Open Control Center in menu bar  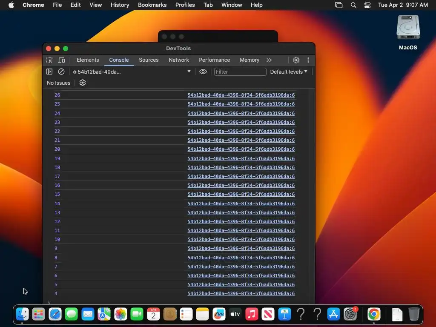(x=367, y=5)
